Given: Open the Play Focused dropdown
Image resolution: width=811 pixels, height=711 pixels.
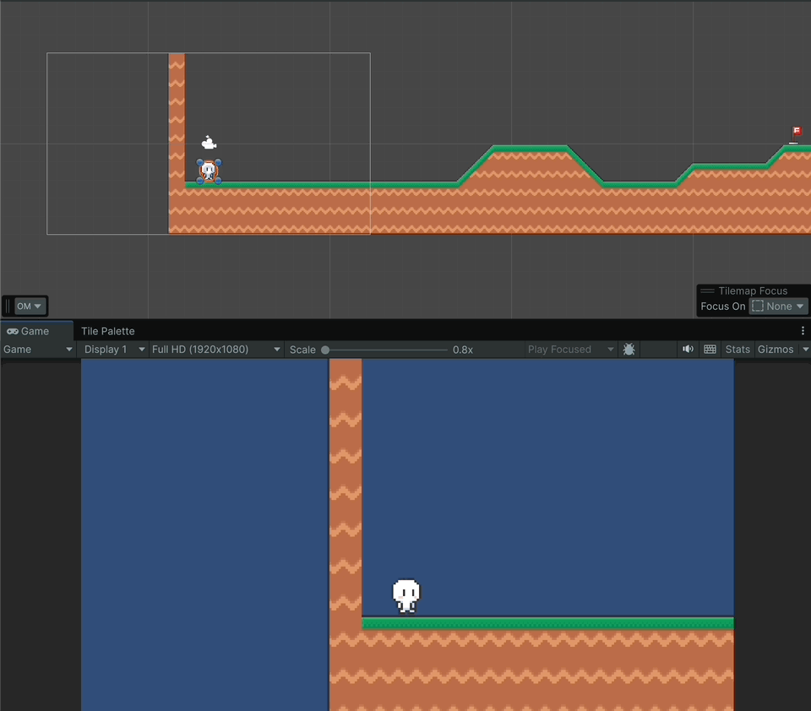Looking at the screenshot, I should [x=569, y=350].
